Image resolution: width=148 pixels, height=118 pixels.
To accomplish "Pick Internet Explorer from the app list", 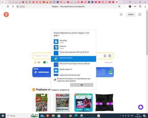I will [73, 59].
